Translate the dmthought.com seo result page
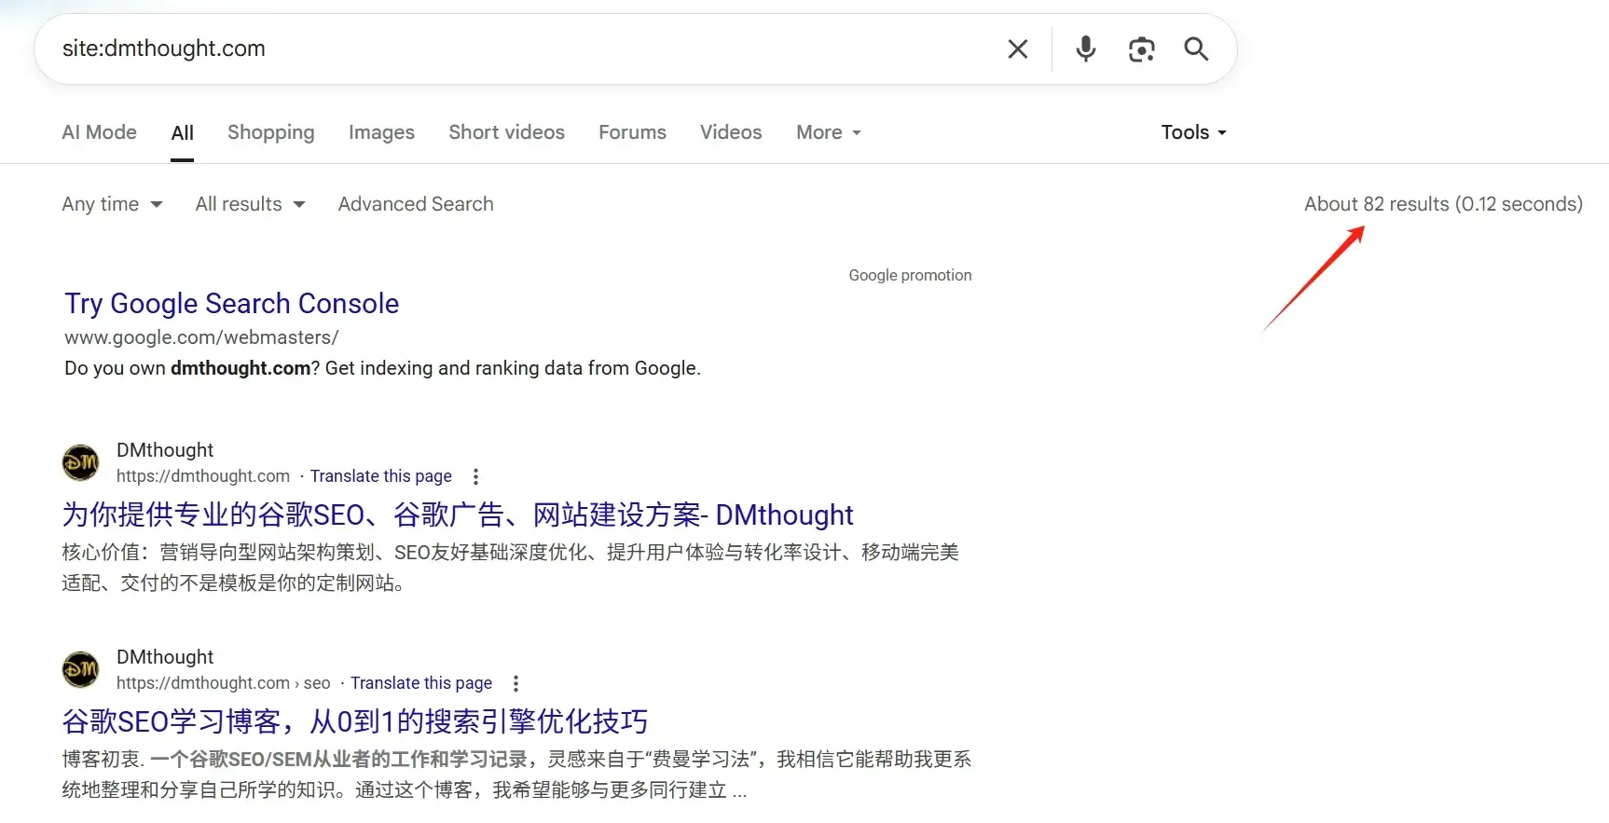This screenshot has width=1609, height=823. 421,683
